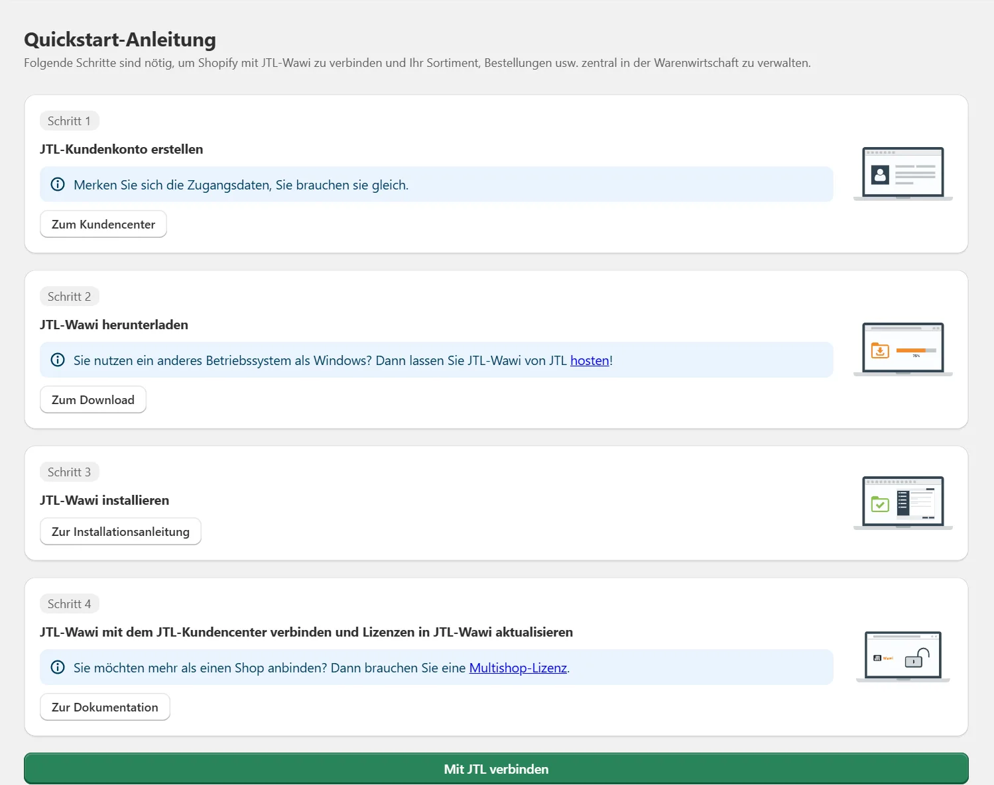Click the JTL-Wawi installieren heading
The width and height of the screenshot is (994, 785).
pos(104,500)
